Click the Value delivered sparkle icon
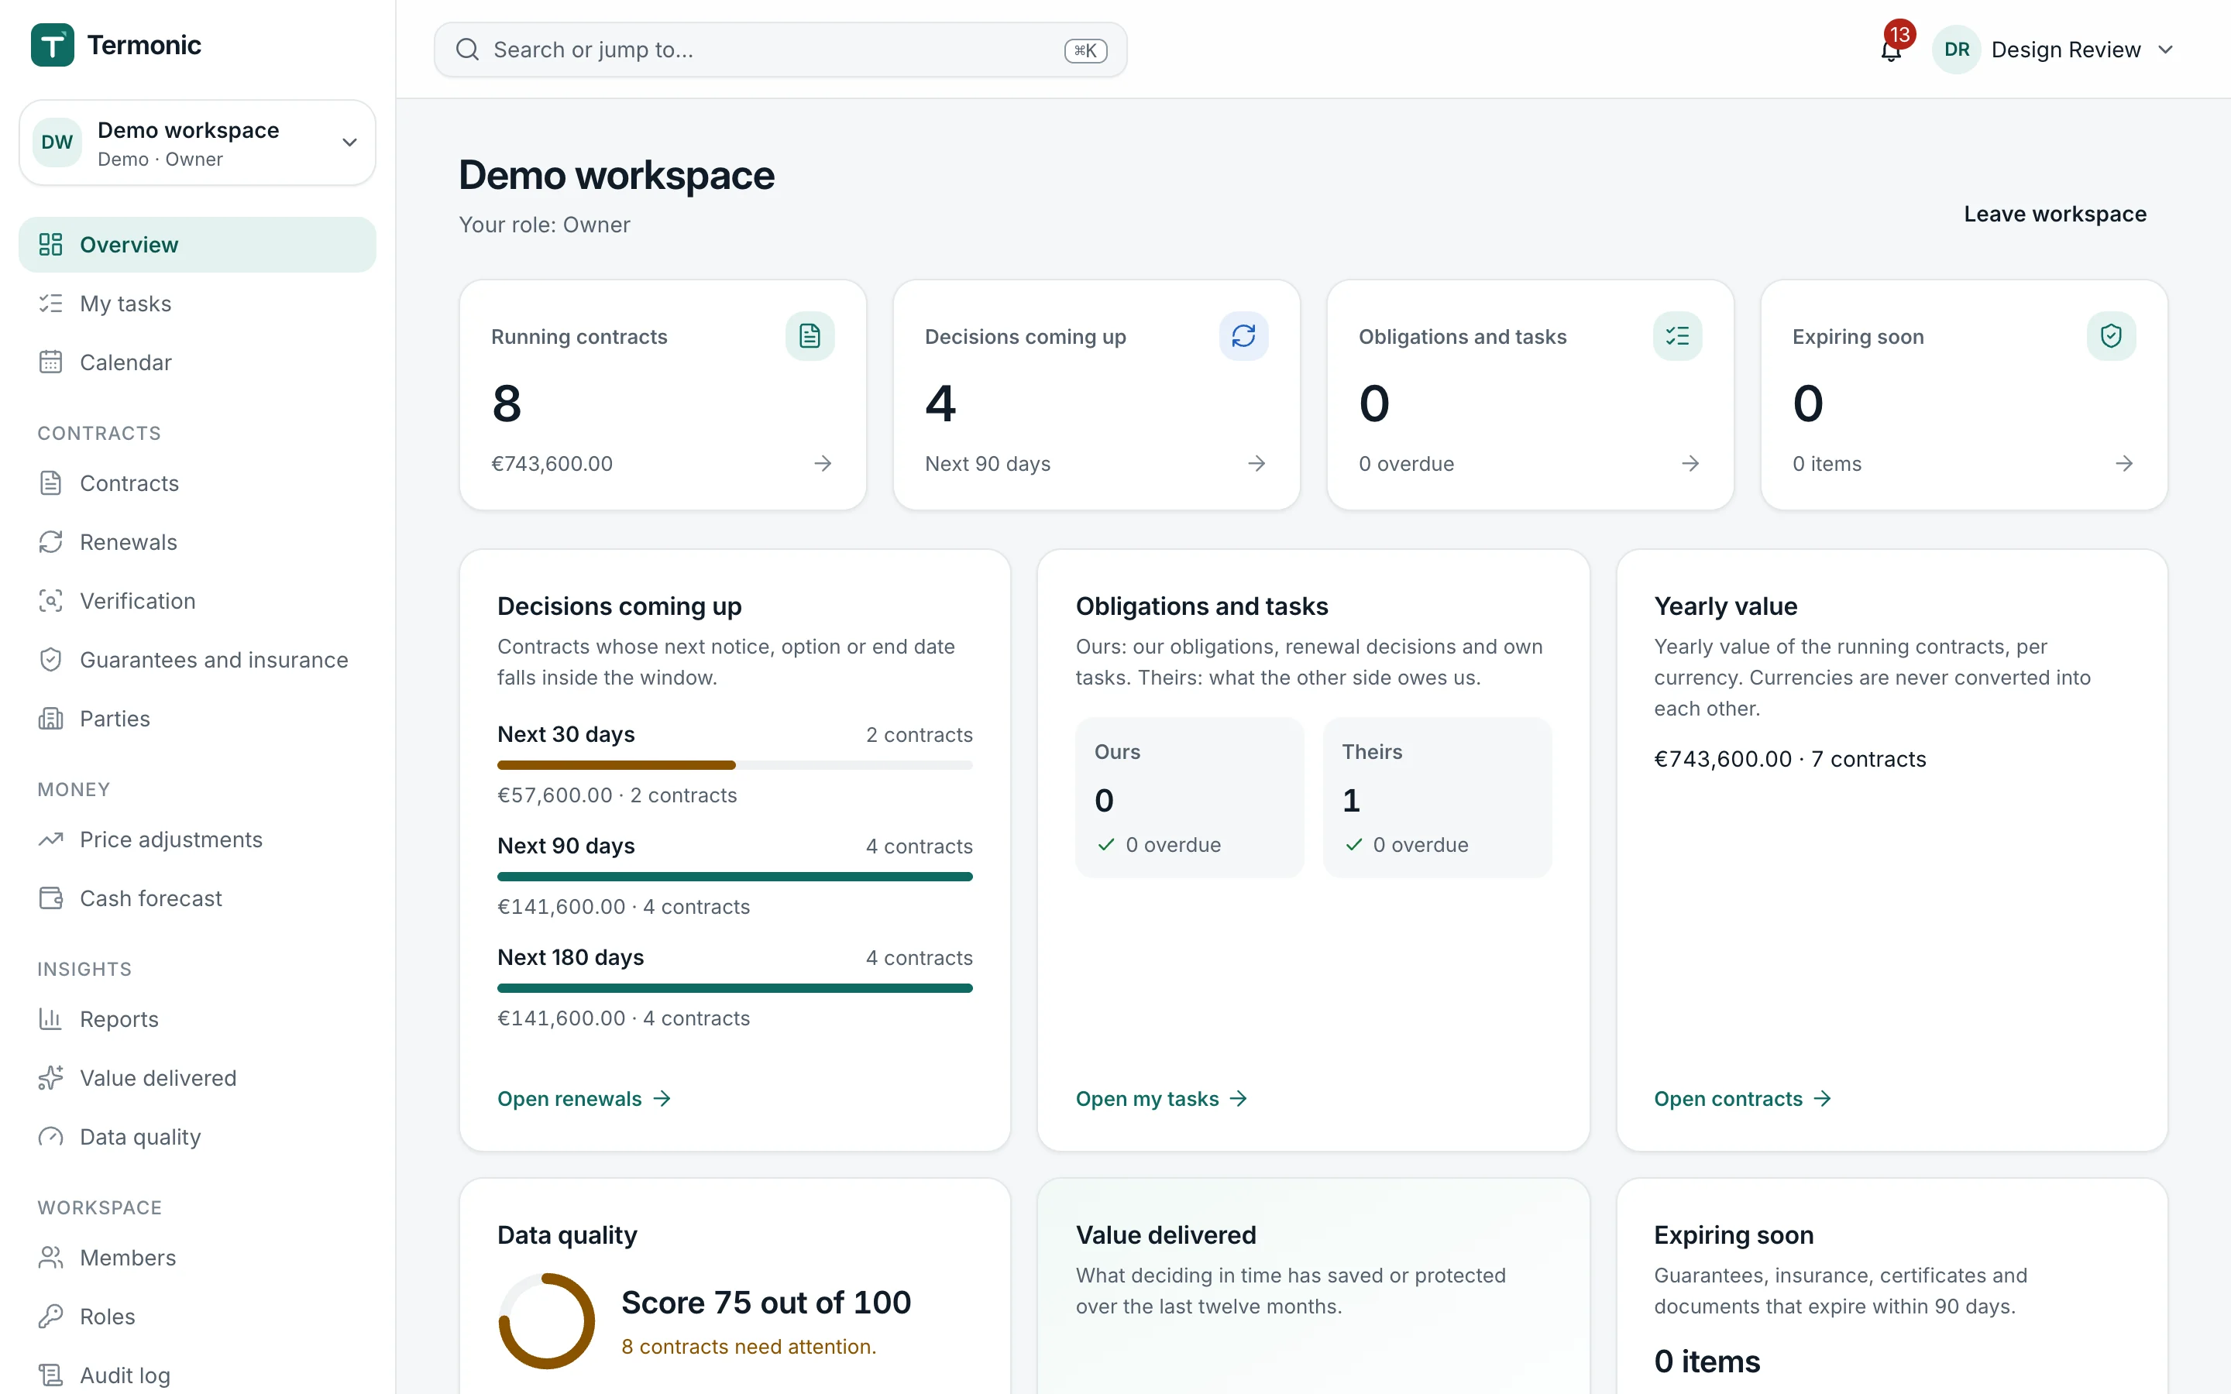Image resolution: width=2231 pixels, height=1394 pixels. click(x=50, y=1078)
